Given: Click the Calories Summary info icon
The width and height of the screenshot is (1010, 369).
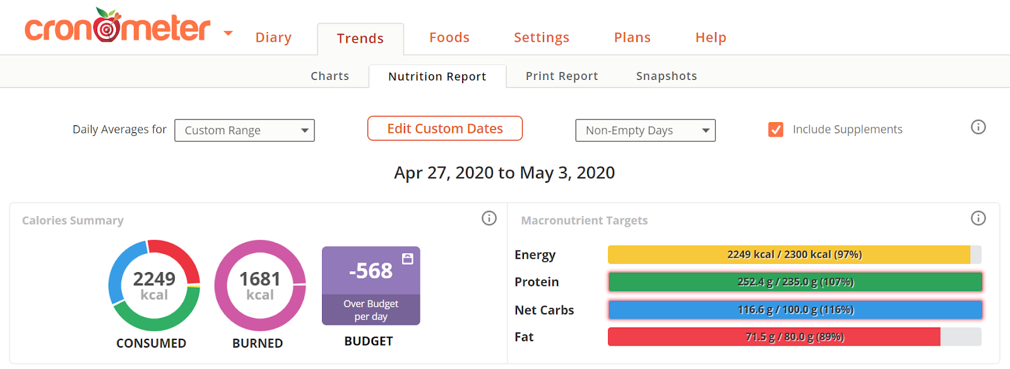Looking at the screenshot, I should pyautogui.click(x=489, y=219).
